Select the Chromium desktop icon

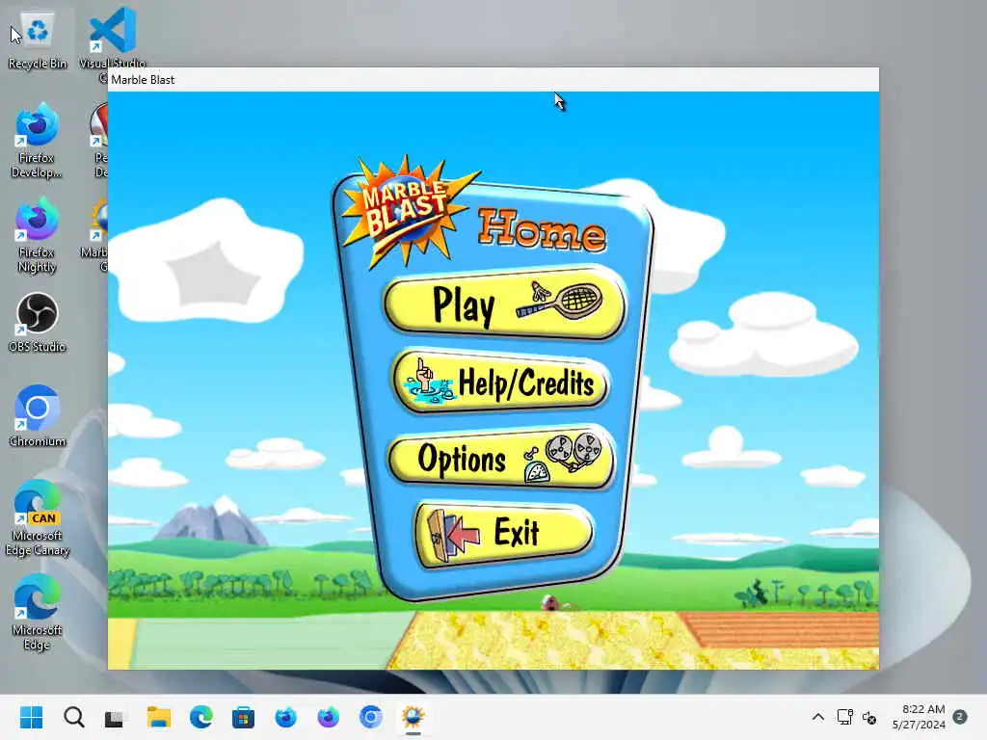pyautogui.click(x=38, y=416)
